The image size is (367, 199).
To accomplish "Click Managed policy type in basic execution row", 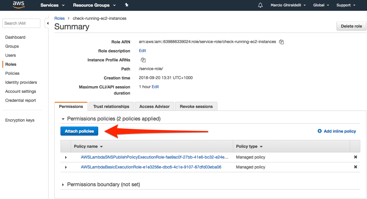I will coord(251,167).
